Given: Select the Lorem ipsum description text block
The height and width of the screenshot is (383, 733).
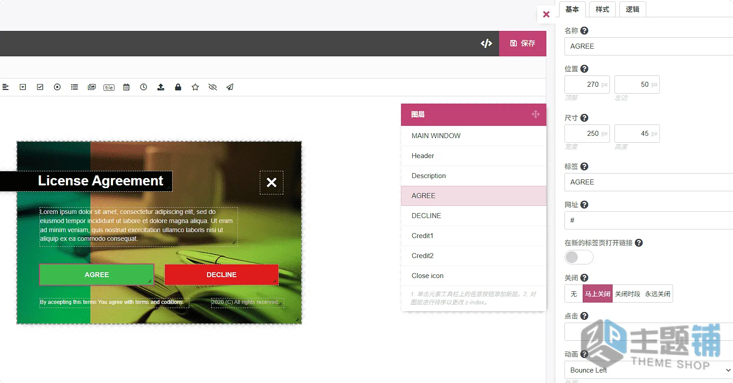Looking at the screenshot, I should point(139,227).
